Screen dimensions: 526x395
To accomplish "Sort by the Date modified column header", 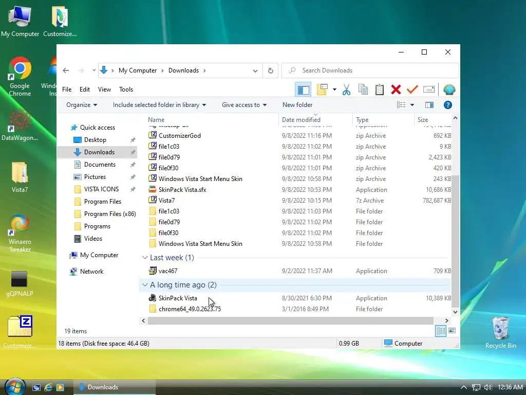I will click(x=315, y=120).
